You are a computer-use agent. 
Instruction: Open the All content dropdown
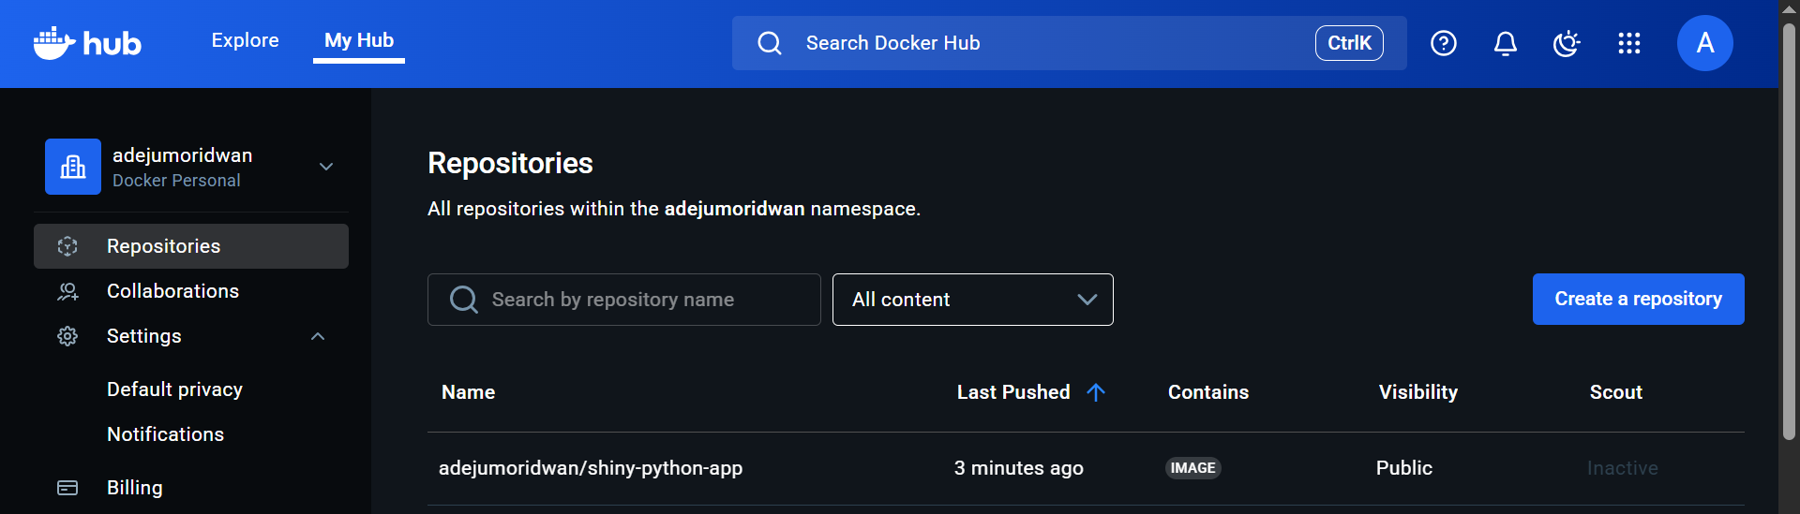[973, 300]
